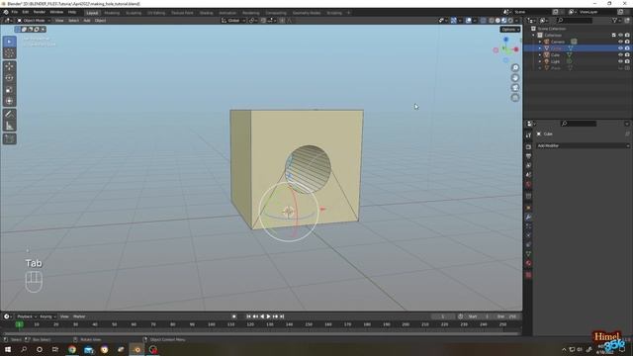Open the Render properties tab
The height and width of the screenshot is (356, 633).
[x=528, y=147]
